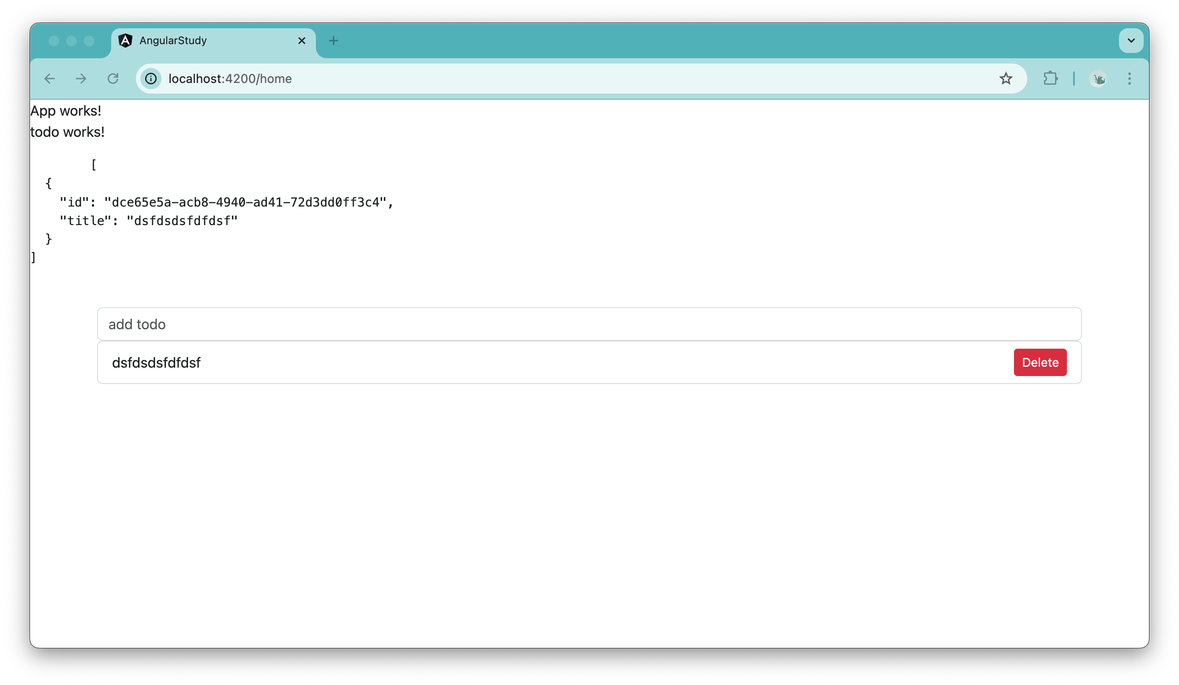
Task: Click the address bar URL
Action: (x=230, y=79)
